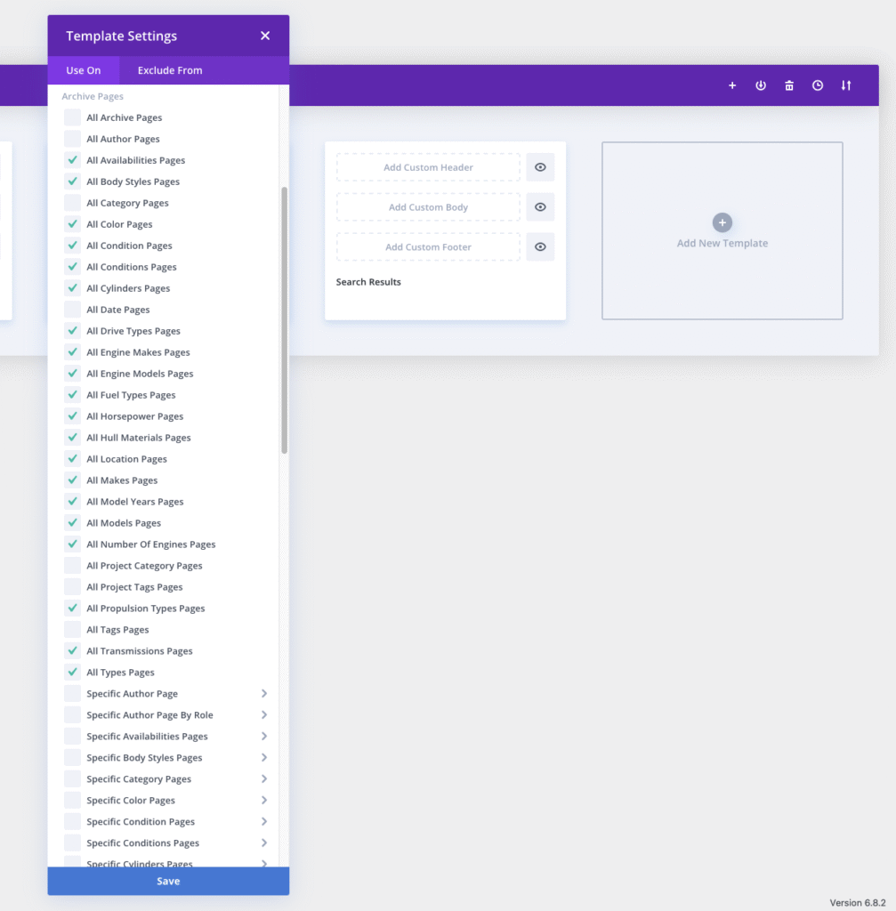Uncheck All Color Pages

[x=73, y=224]
